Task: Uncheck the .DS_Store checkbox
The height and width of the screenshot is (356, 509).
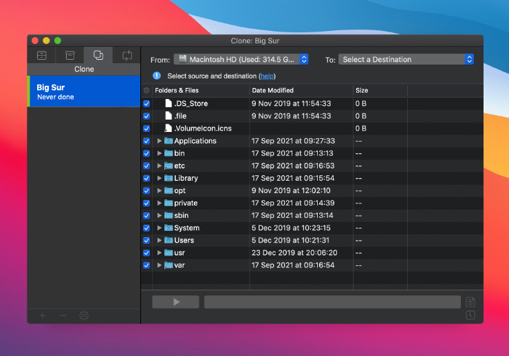Action: pos(147,104)
